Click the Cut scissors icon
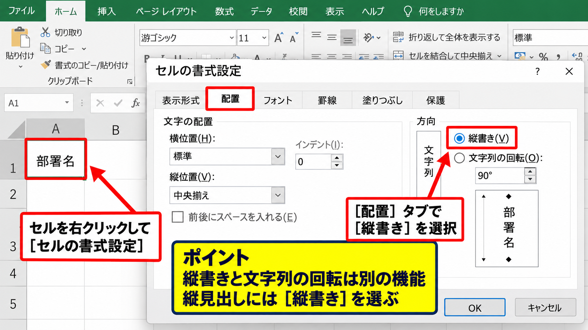Image resolution: width=588 pixels, height=330 pixels. (x=45, y=32)
